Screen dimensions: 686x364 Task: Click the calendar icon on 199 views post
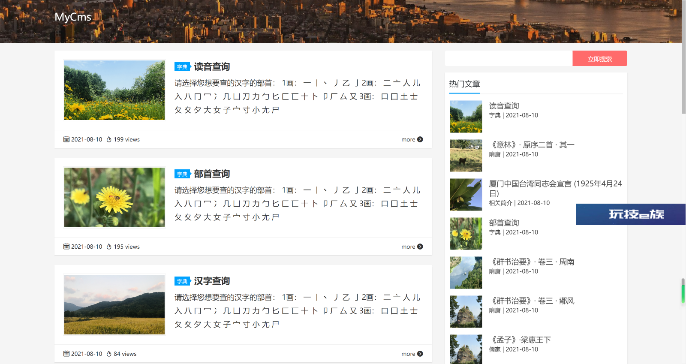66,139
